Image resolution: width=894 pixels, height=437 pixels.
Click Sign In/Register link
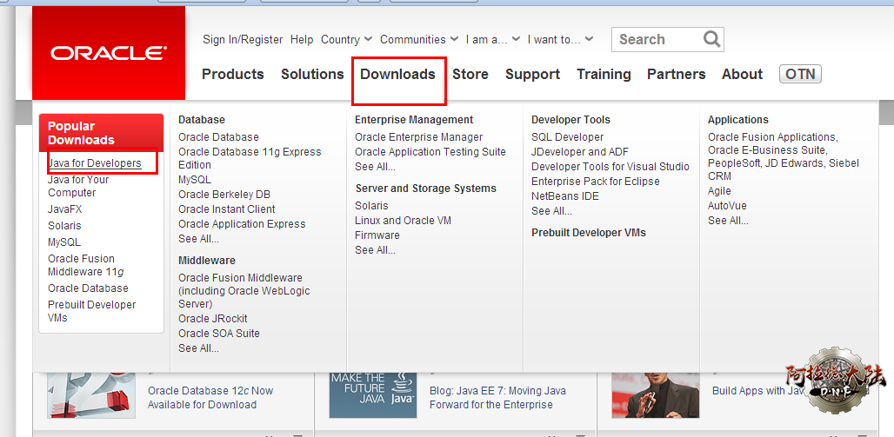243,39
